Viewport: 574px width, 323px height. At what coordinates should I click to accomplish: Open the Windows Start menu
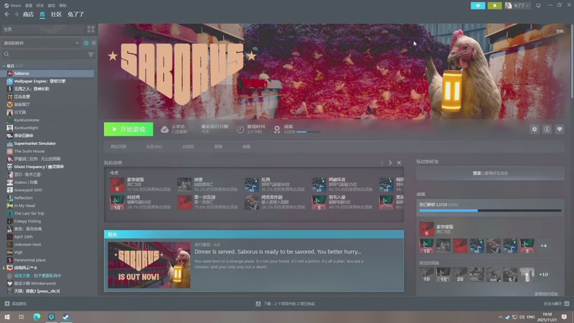pos(7,317)
